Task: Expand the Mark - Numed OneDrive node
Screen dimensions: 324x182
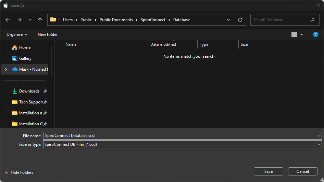Action: click(6, 69)
